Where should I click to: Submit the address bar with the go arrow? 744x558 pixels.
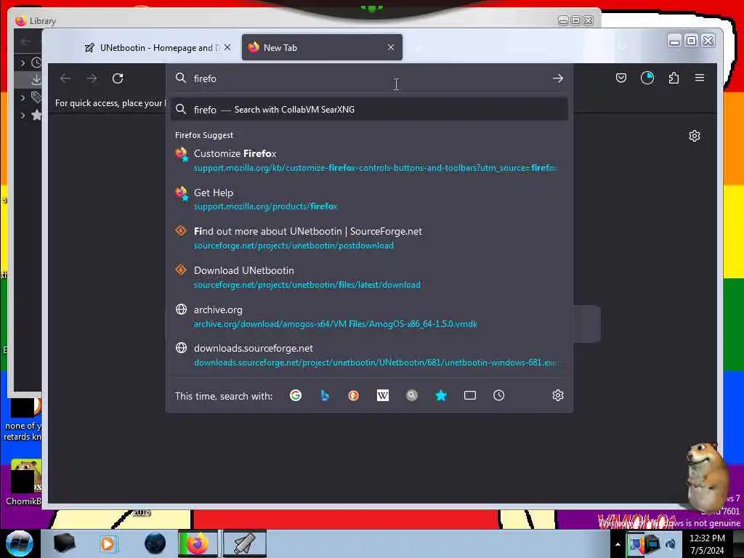557,78
